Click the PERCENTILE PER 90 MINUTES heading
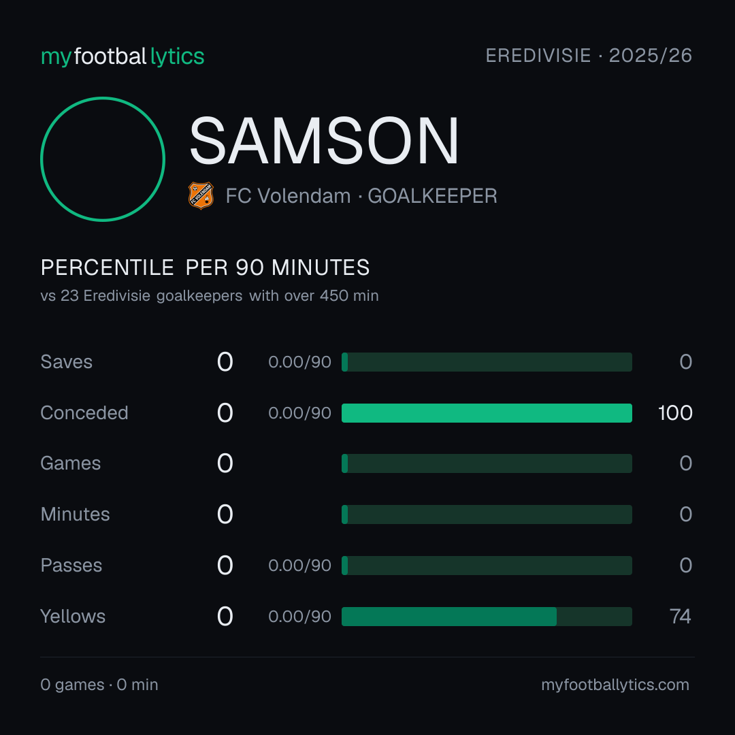This screenshot has height=735, width=735. coord(206,267)
